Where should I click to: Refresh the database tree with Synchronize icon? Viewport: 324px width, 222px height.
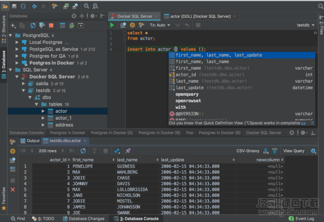click(33, 25)
